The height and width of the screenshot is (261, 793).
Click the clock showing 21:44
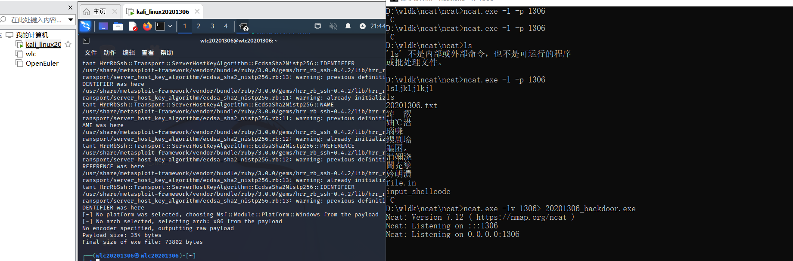tap(378, 26)
